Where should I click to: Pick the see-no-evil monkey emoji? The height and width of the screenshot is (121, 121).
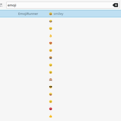pyautogui.click(x=51, y=80)
